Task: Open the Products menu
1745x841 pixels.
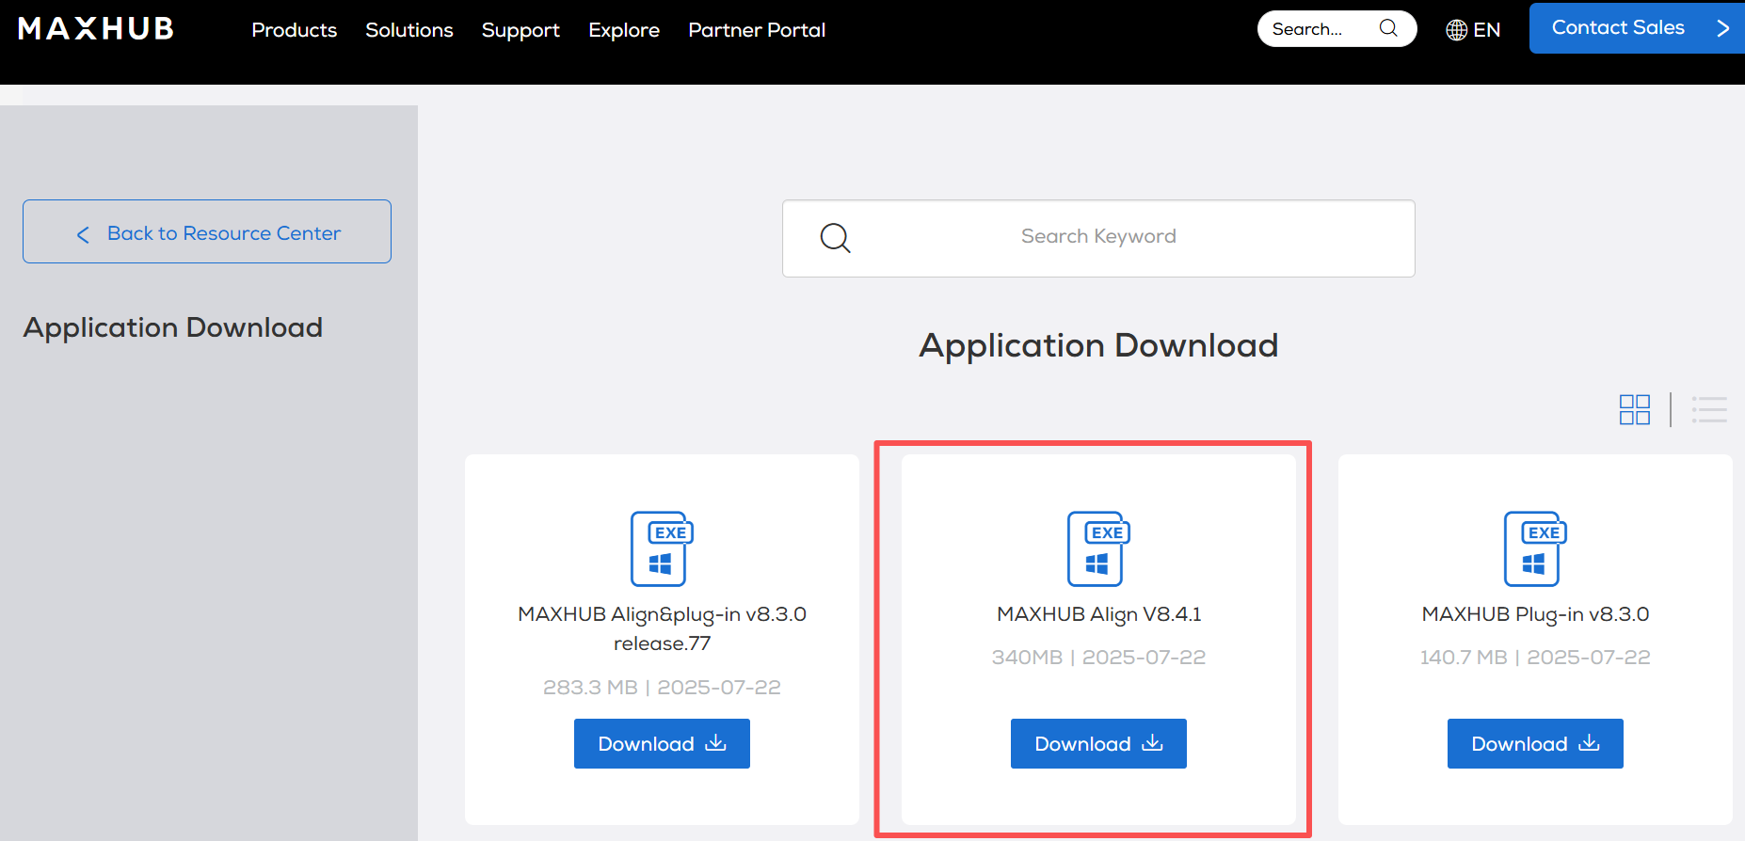Action: pyautogui.click(x=294, y=30)
